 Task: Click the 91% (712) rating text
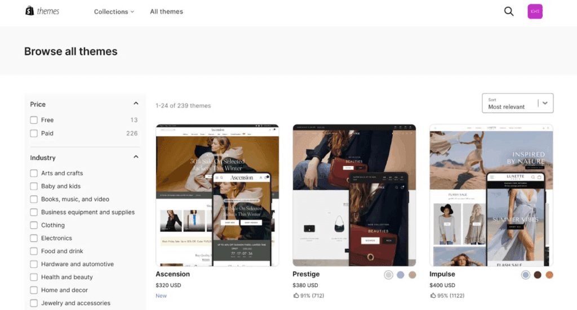[312, 296]
